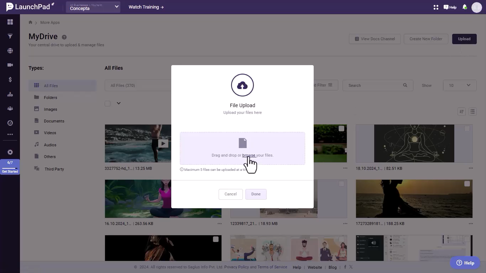486x273 pixels.
Task: Open the video camera icon in sidebar
Action: [10, 65]
